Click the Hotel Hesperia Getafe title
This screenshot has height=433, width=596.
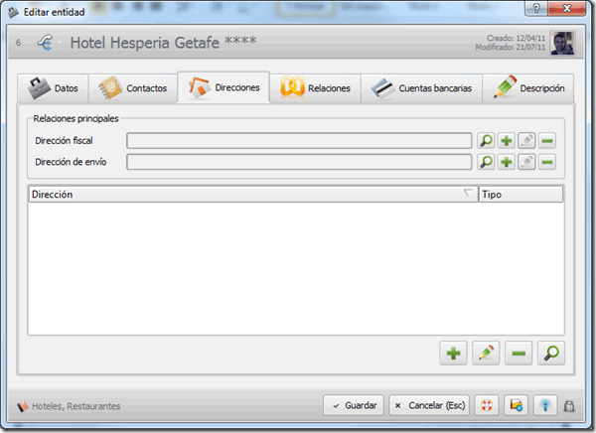tap(164, 42)
